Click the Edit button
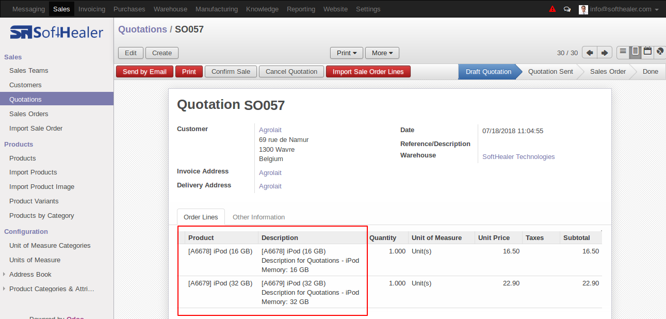Viewport: 666px width, 319px height. pyautogui.click(x=131, y=53)
